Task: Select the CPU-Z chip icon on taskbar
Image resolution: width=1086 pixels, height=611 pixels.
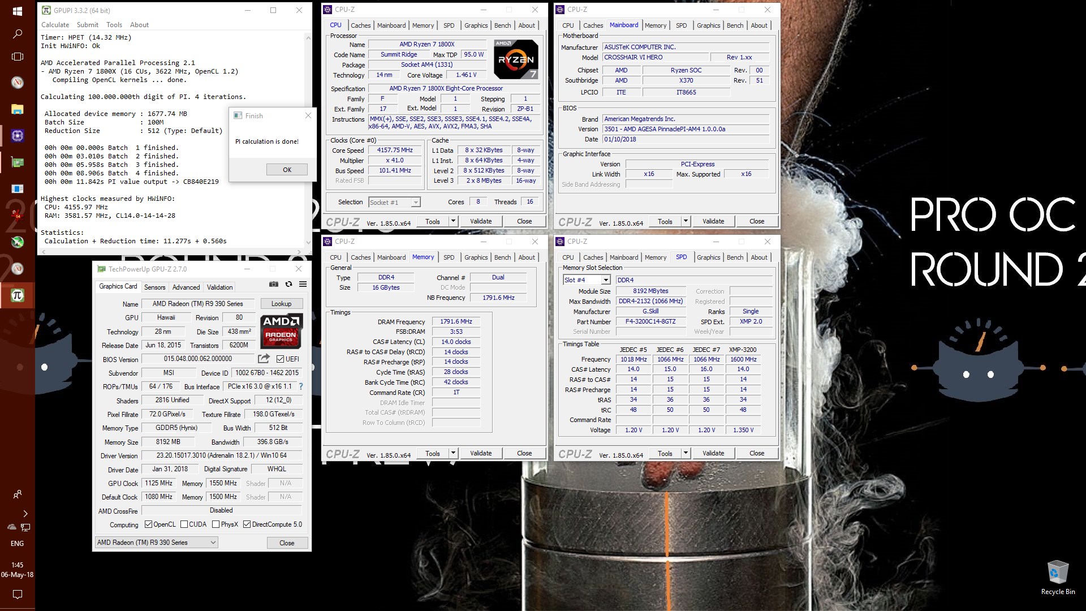Action: (18, 136)
